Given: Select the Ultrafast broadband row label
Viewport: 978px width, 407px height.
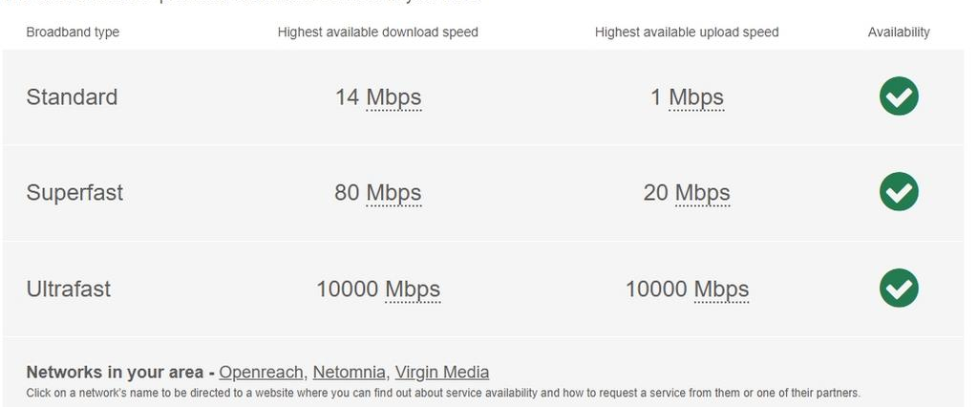Looking at the screenshot, I should point(68,289).
